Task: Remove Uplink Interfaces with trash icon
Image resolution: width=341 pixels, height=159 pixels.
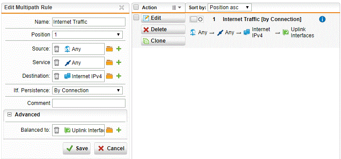Action: 57,130
